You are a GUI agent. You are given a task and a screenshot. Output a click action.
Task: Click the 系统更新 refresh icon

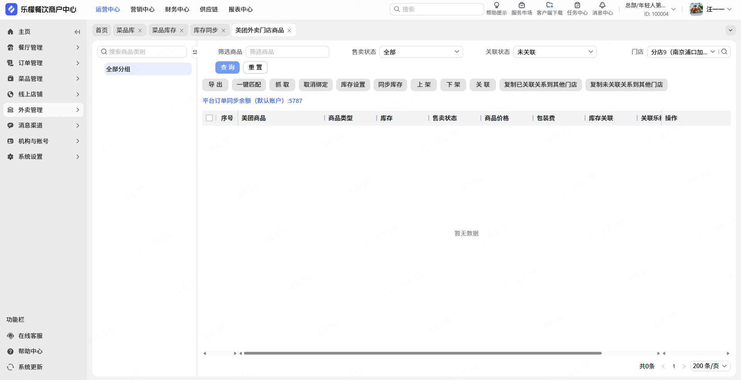(10, 367)
